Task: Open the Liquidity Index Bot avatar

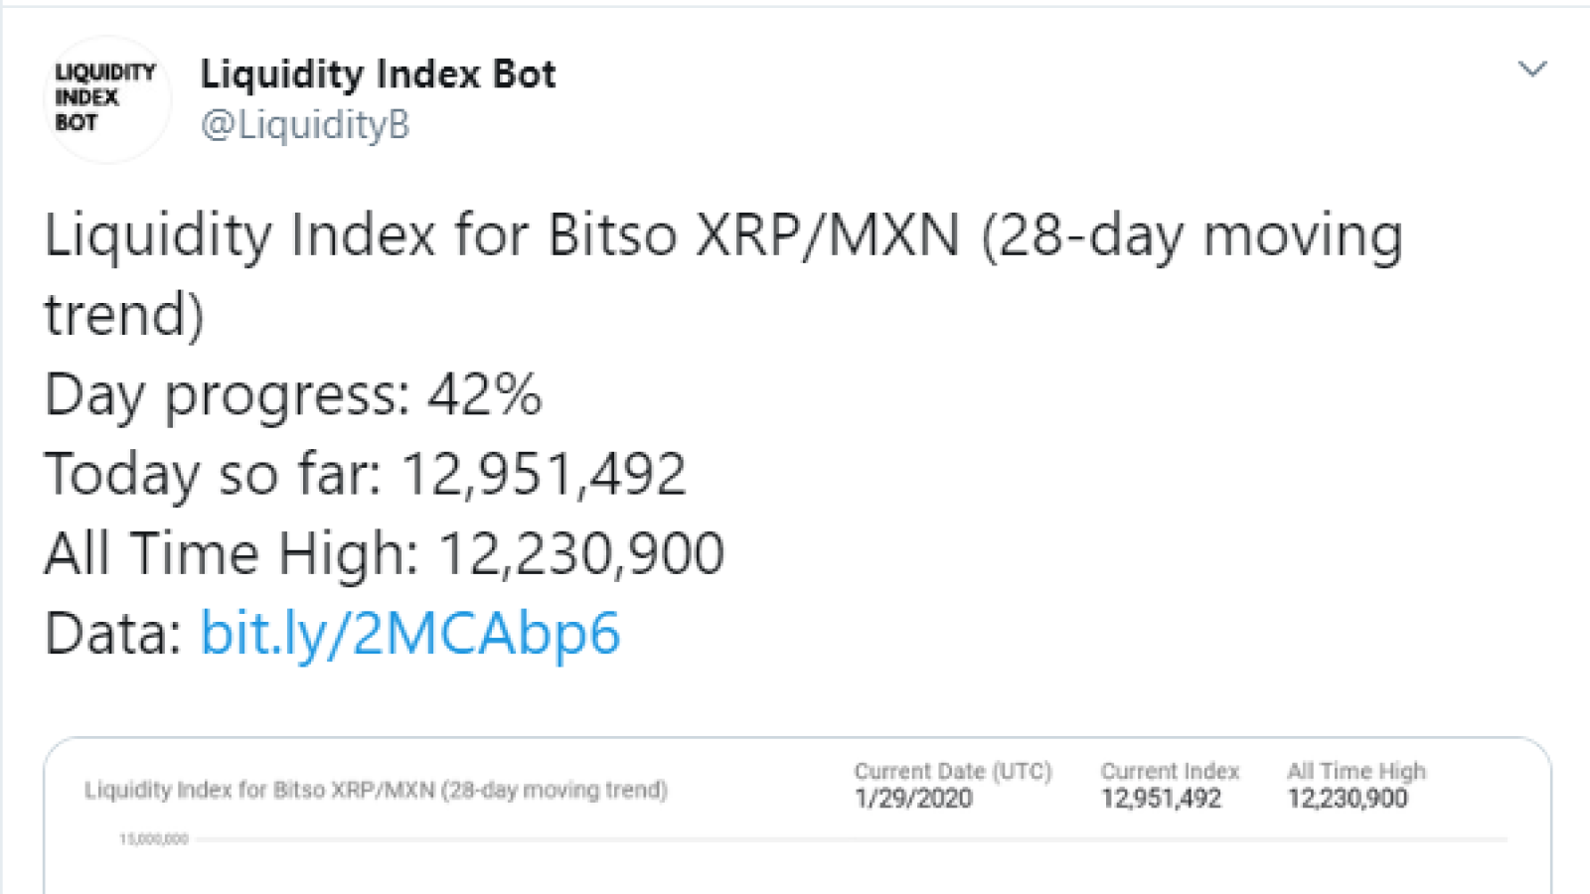Action: 107,99
